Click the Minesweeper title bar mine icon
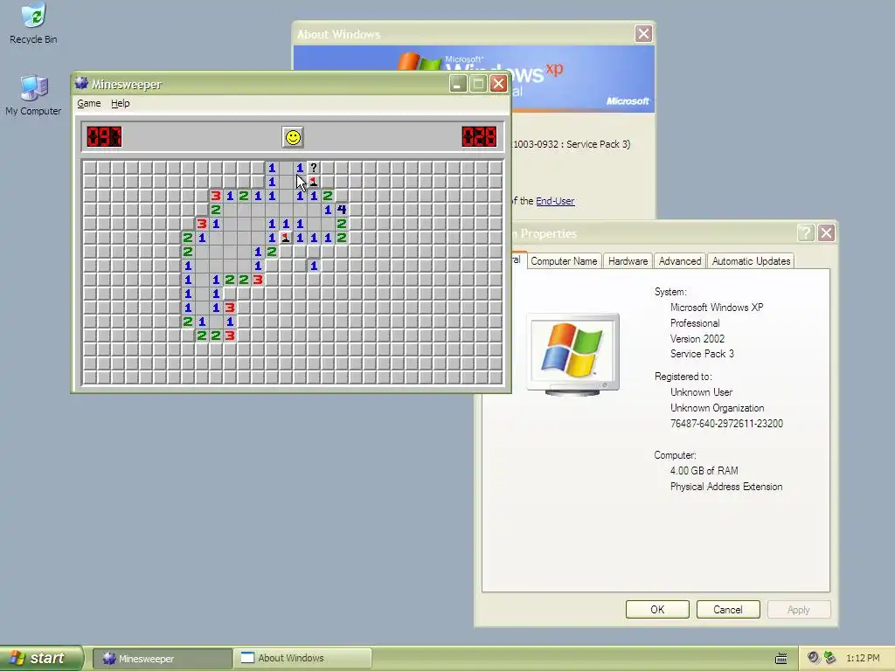The width and height of the screenshot is (895, 671). pyautogui.click(x=81, y=83)
